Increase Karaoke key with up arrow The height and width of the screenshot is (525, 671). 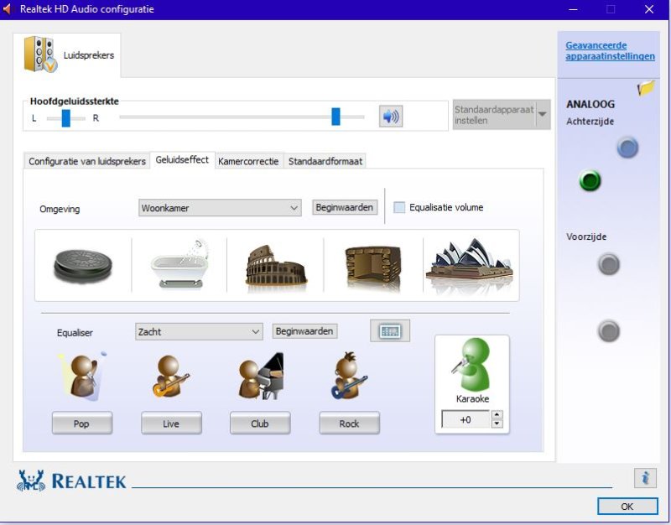pos(497,415)
